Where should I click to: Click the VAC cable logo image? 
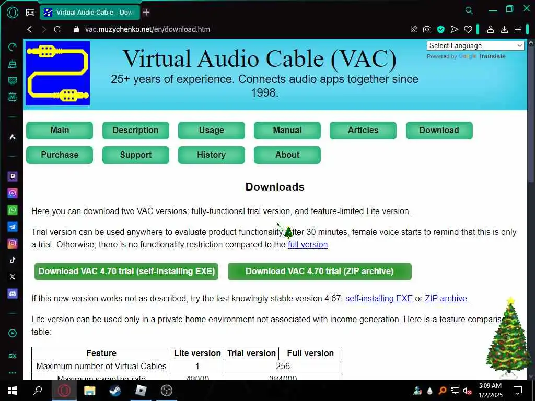click(x=57, y=73)
